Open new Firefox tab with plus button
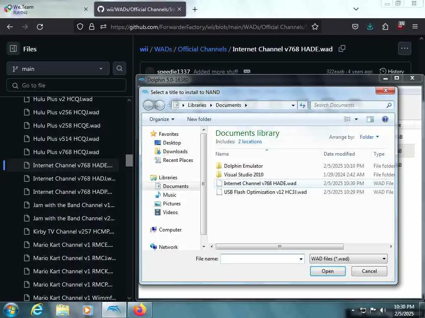The width and height of the screenshot is (425, 318). 195,10
